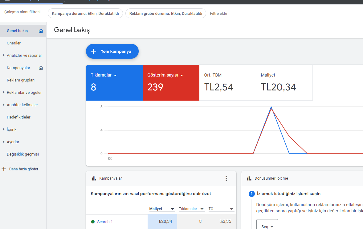Open Hedef kitleler in sidebar

pos(18,117)
